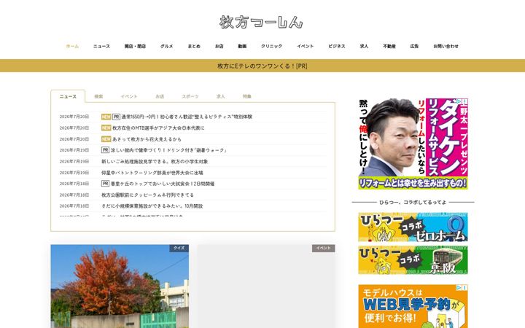Click the 枚方にEテレのワンワンくる！[PR] banner

pos(262,66)
